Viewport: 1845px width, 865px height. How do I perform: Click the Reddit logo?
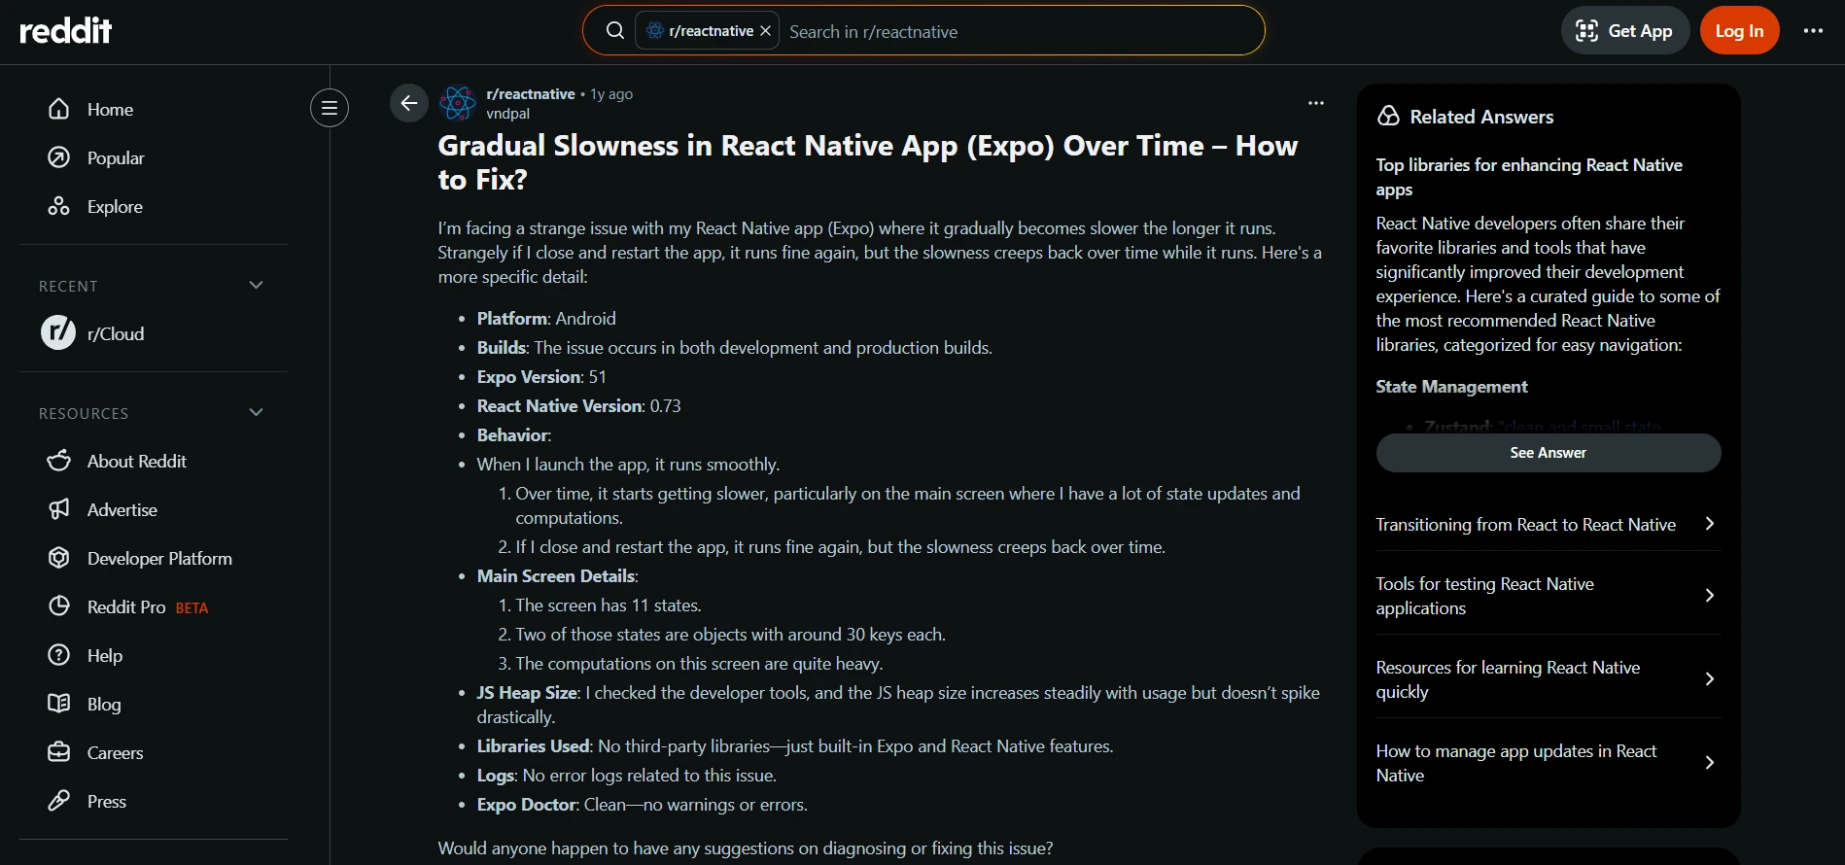coord(65,31)
